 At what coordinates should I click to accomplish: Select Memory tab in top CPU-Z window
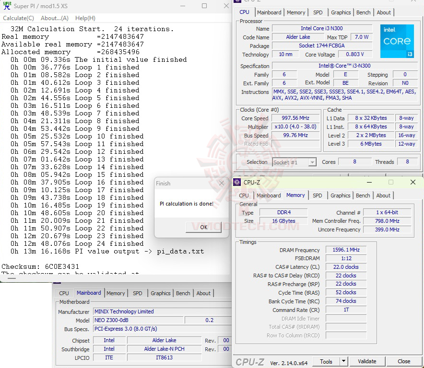click(x=296, y=12)
